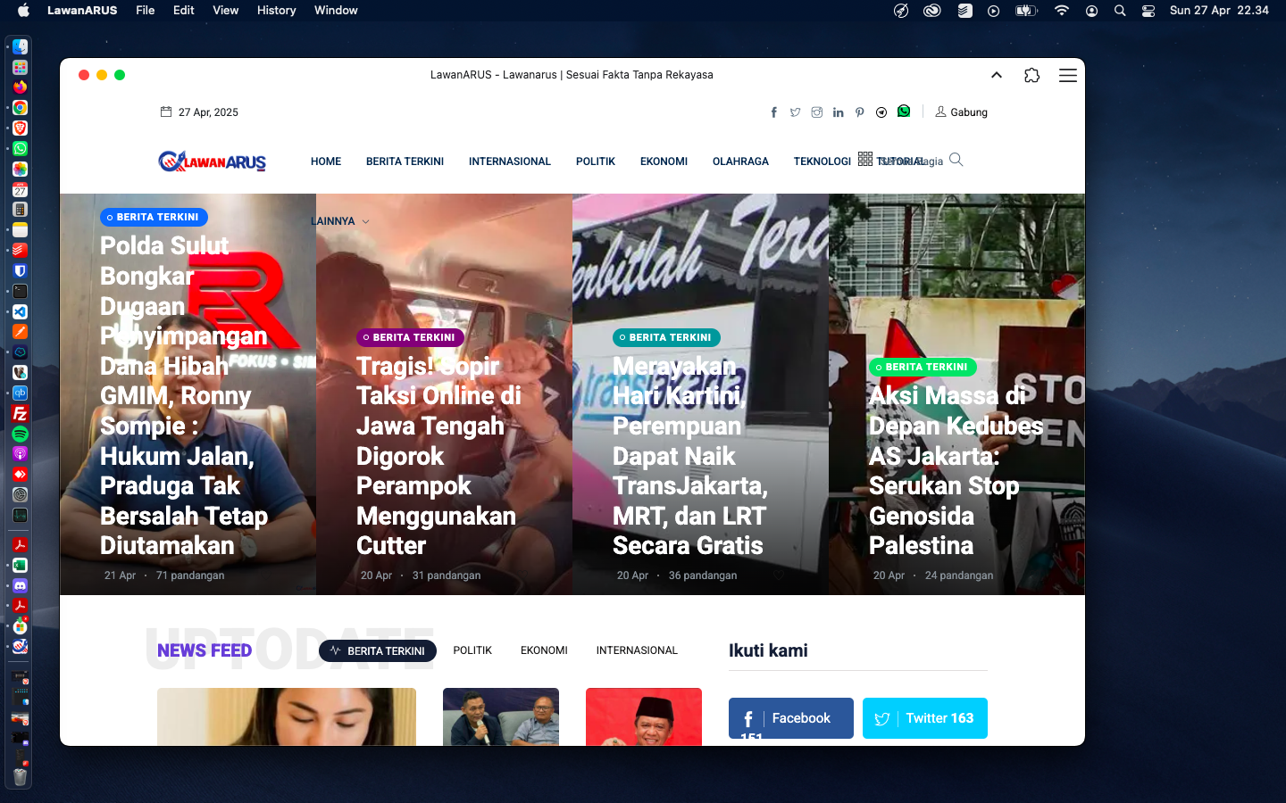Go to the POLITIK navigation item

coord(595,161)
